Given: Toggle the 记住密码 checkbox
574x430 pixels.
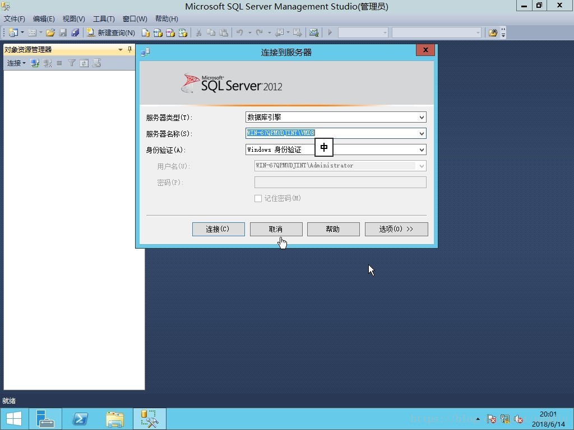Looking at the screenshot, I should [258, 198].
